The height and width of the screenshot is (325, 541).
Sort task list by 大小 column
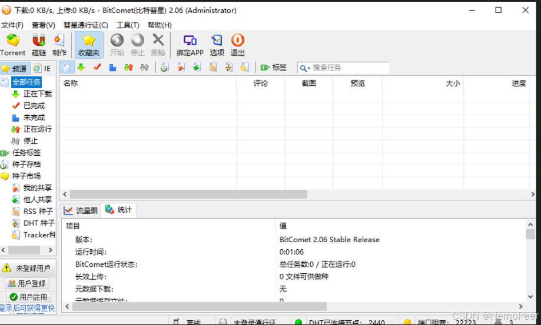point(423,83)
